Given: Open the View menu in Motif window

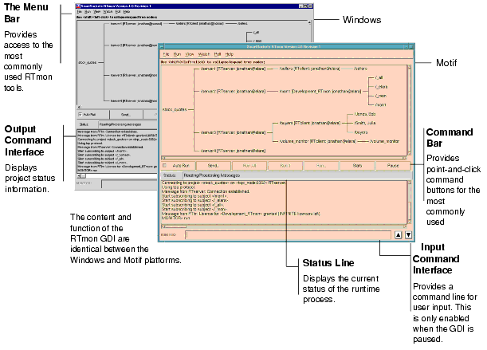Looking at the screenshot, I should click(x=190, y=54).
